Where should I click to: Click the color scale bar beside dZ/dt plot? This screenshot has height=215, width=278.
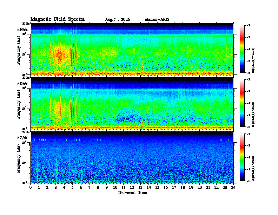click(x=242, y=157)
